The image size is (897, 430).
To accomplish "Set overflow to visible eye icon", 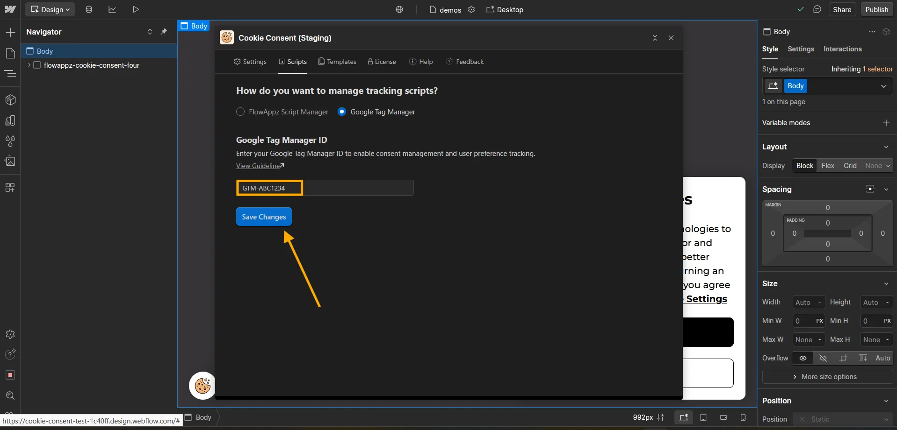I will click(803, 358).
